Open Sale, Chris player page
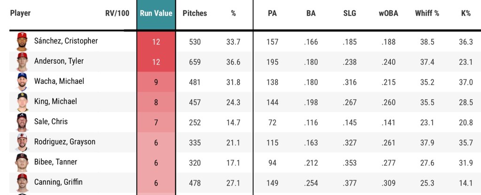 coord(51,122)
